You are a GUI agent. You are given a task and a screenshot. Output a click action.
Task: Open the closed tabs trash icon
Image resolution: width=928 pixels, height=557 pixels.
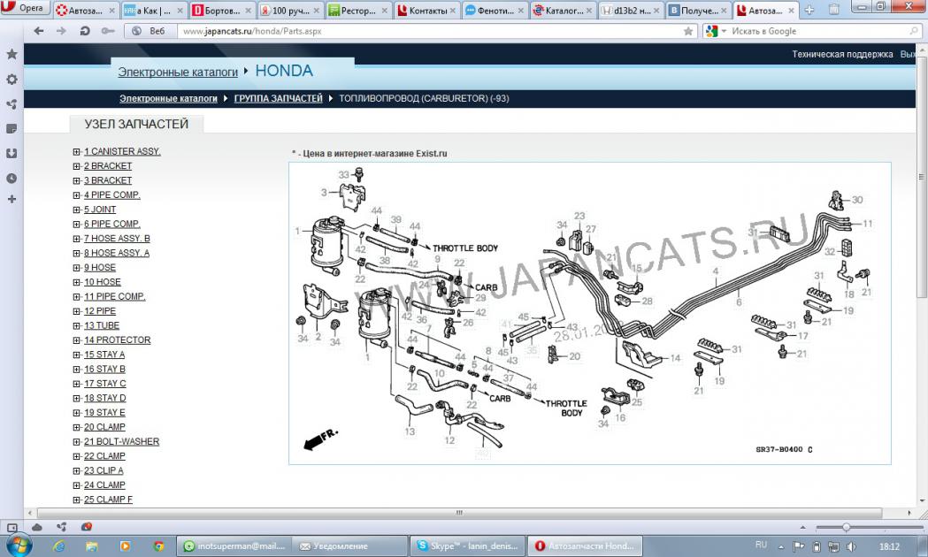click(x=833, y=11)
